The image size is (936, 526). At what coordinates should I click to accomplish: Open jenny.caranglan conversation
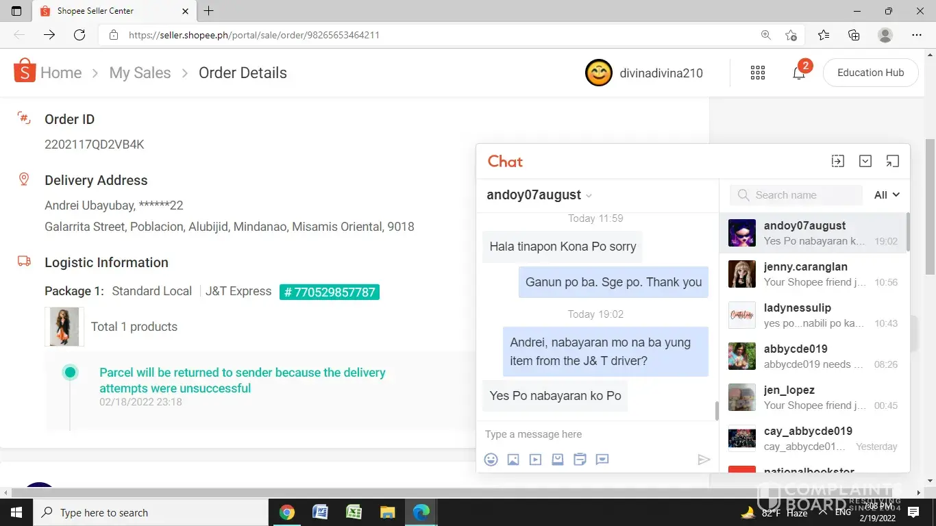813,274
